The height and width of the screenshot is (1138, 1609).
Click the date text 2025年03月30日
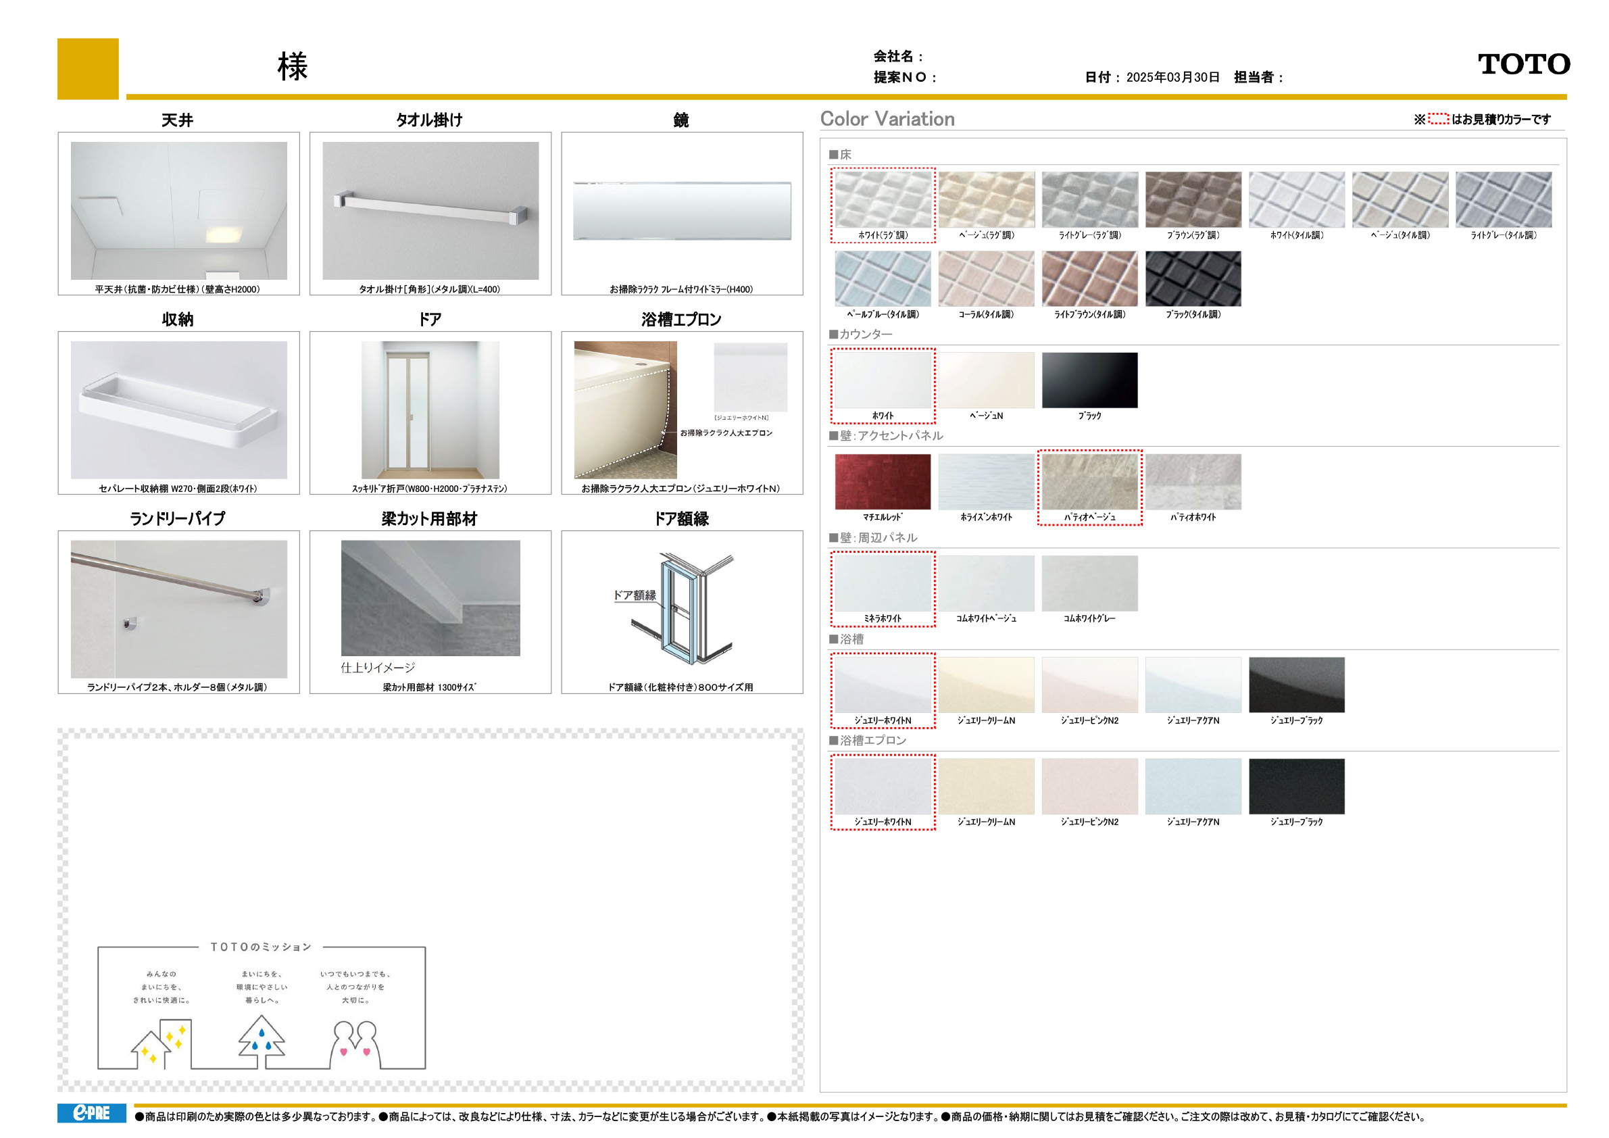coord(1172,77)
